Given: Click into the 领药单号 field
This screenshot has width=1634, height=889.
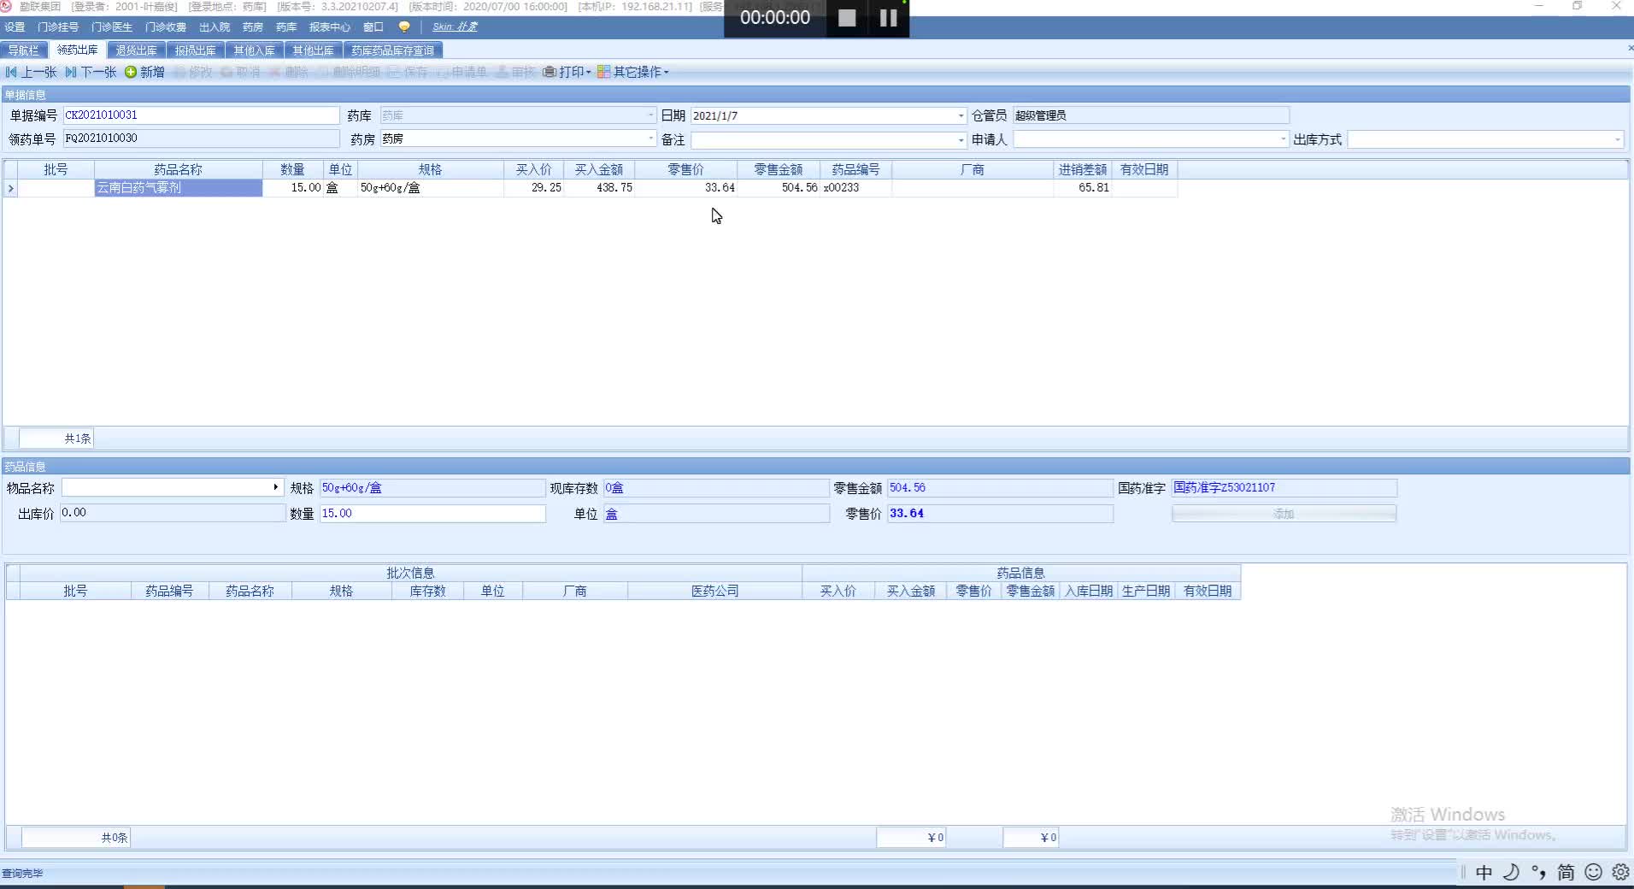Looking at the screenshot, I should coord(201,138).
